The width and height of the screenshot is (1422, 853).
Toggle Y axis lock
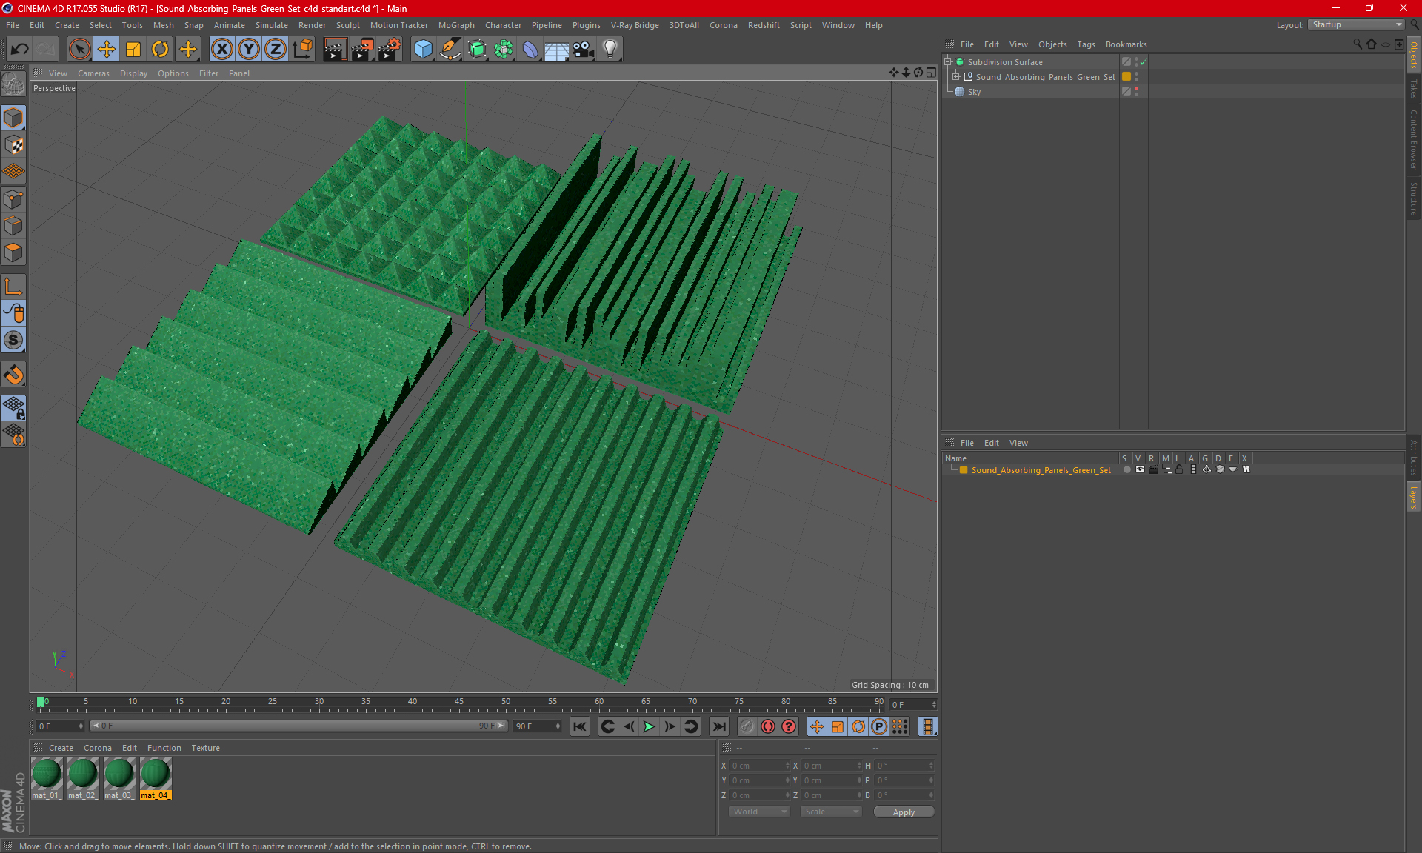249,50
